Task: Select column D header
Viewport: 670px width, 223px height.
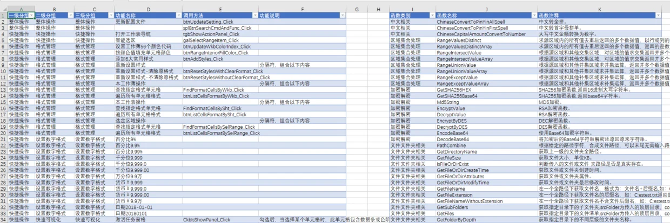Action: [148, 10]
